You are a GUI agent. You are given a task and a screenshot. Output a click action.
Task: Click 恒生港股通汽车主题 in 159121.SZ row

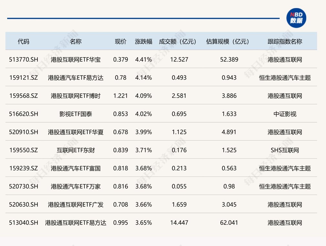click(285, 78)
